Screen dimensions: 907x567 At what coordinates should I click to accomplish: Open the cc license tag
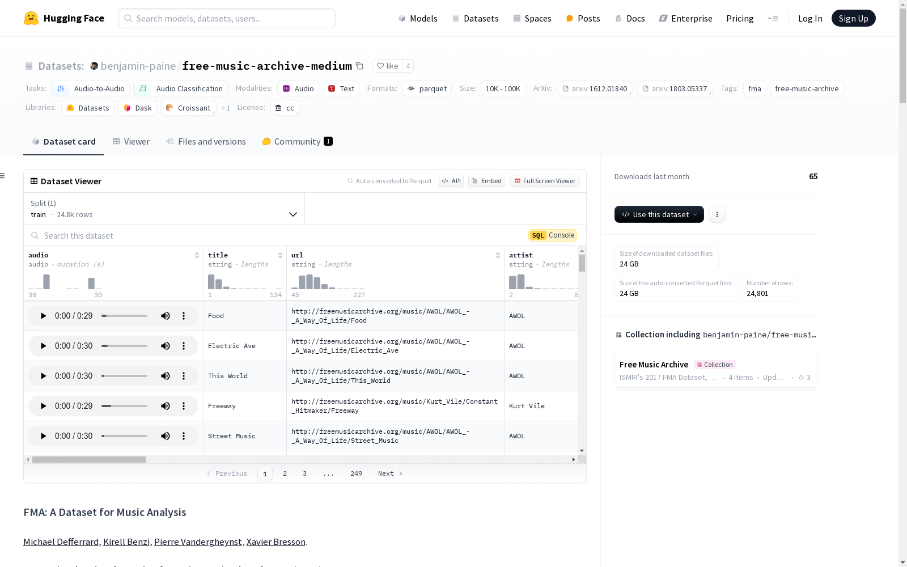285,108
